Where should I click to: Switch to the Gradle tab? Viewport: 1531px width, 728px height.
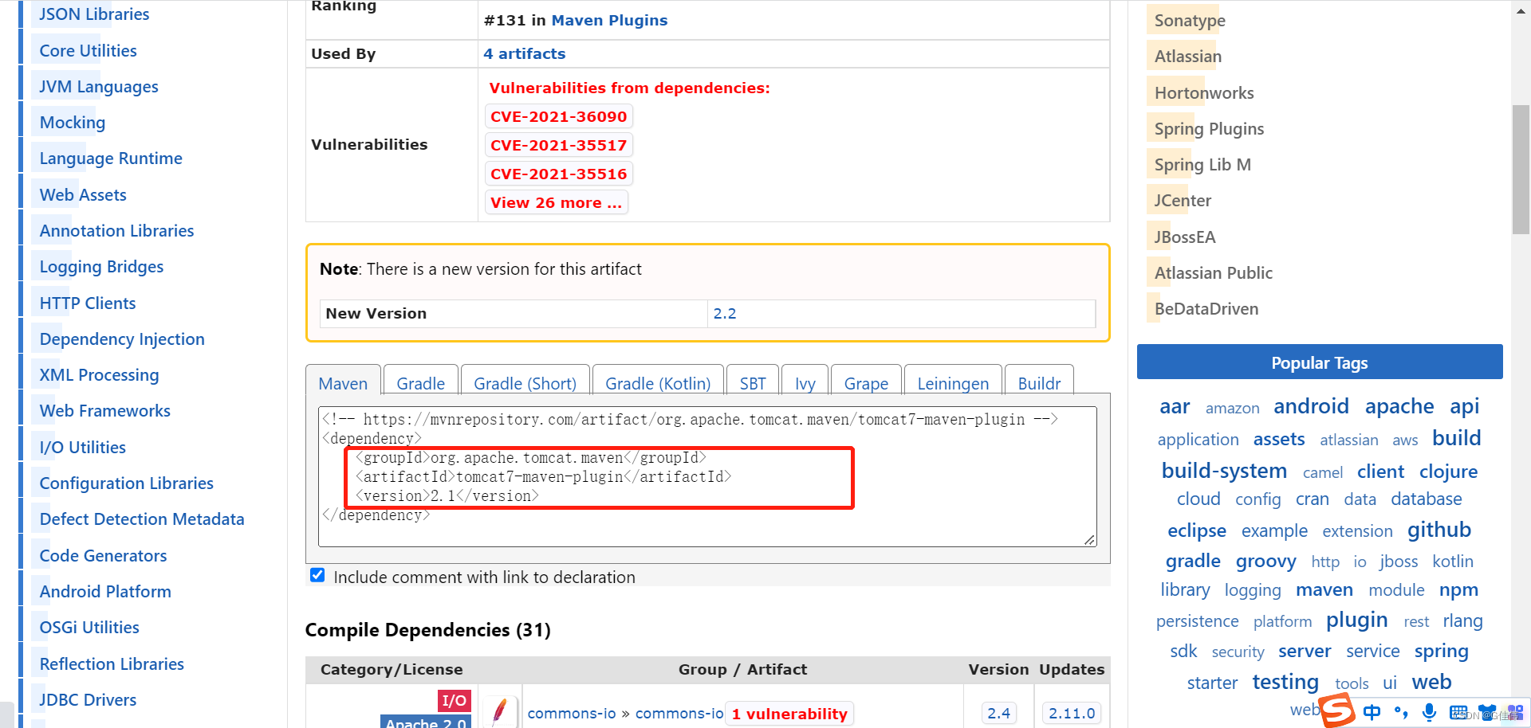tap(420, 383)
